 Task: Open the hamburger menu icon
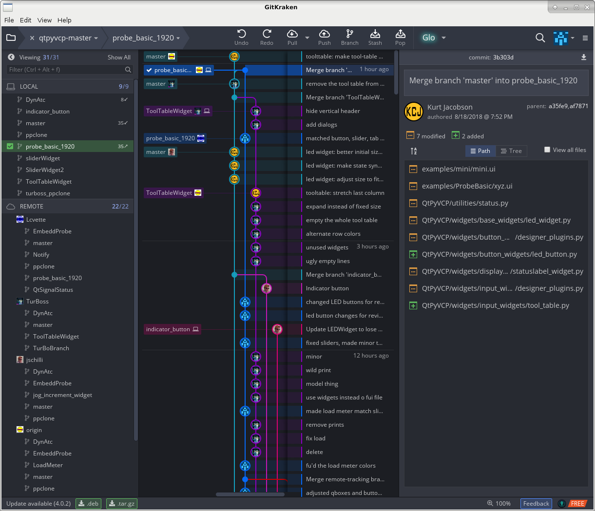[x=585, y=38]
